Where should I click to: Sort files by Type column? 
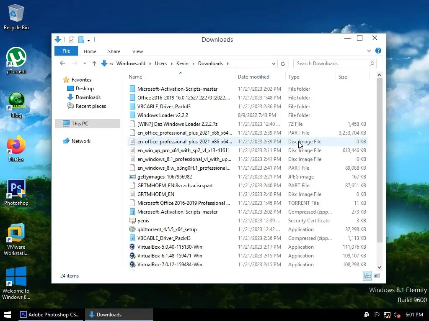click(310, 77)
